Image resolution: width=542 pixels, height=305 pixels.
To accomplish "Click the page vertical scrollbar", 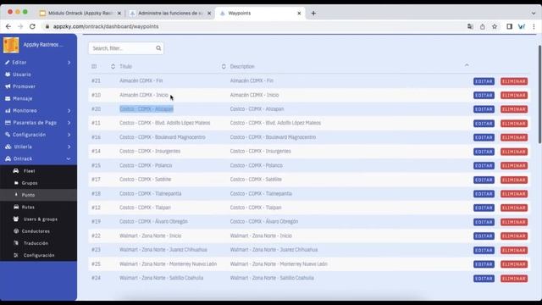I will (x=539, y=94).
